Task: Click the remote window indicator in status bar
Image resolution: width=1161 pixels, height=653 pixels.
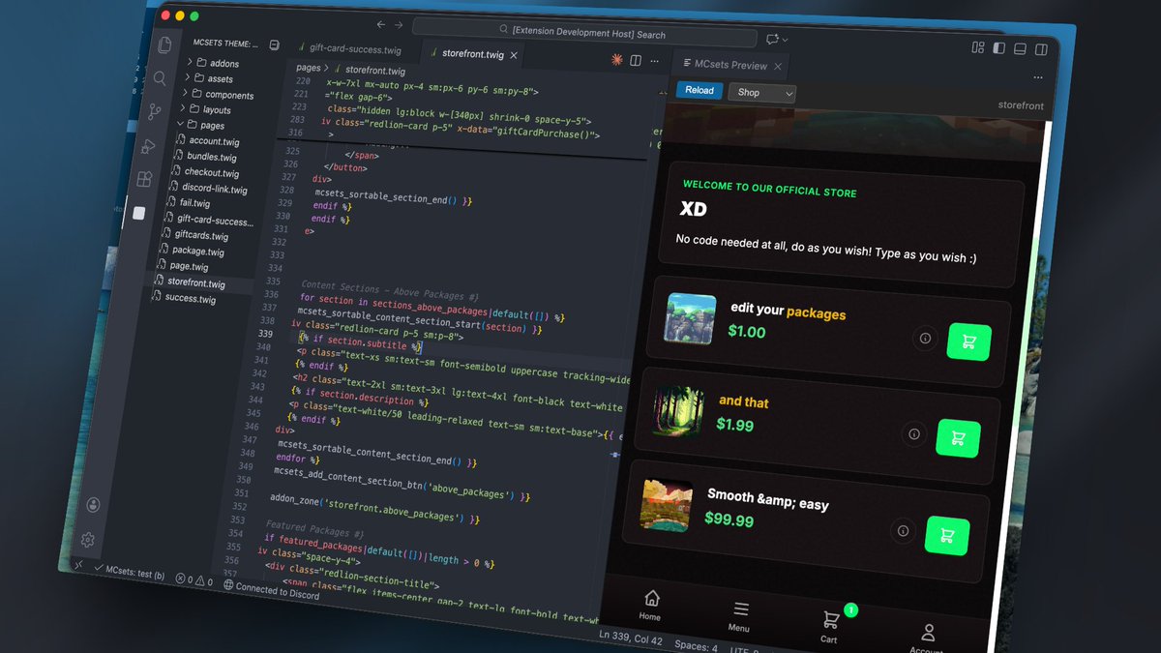Action: [x=79, y=564]
